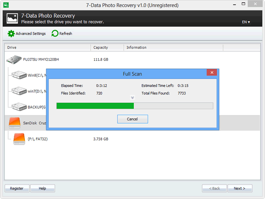265x199 pixels.
Task: Expand scan details with the double chevron
Action: [x=132, y=98]
